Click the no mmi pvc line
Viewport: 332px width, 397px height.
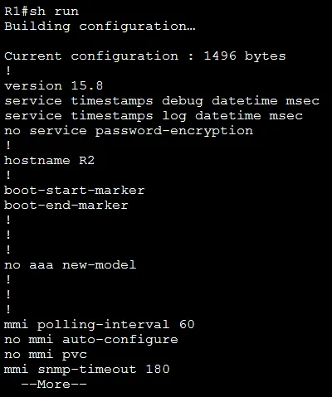(x=46, y=355)
